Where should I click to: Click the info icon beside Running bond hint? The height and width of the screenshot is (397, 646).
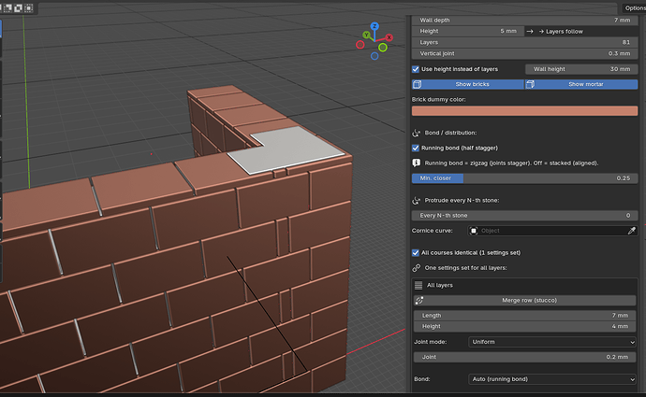point(416,163)
